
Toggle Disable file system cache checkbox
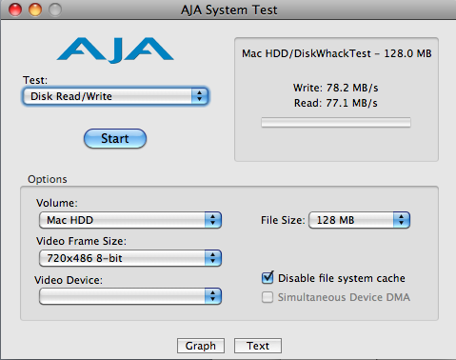pos(268,278)
